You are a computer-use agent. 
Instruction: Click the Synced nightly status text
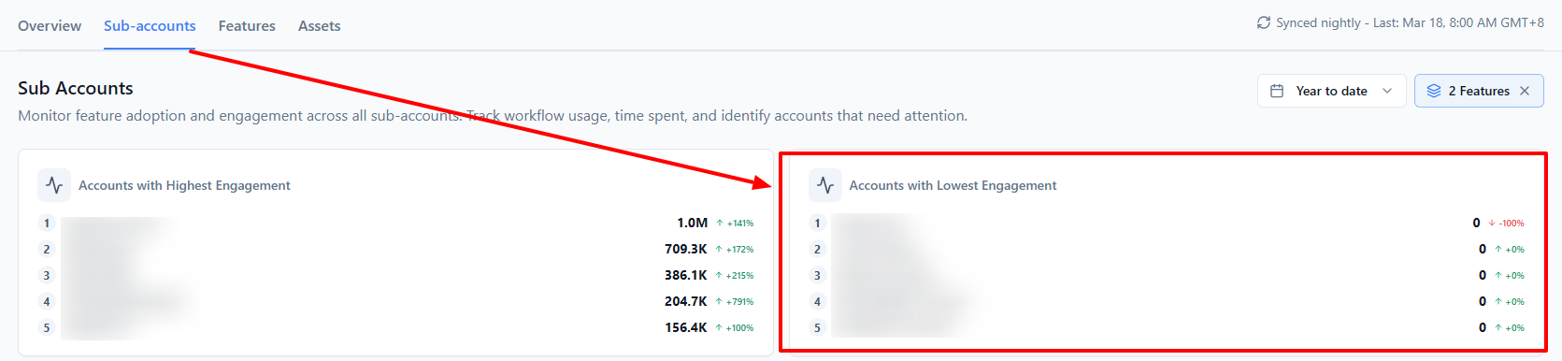[x=1410, y=22]
